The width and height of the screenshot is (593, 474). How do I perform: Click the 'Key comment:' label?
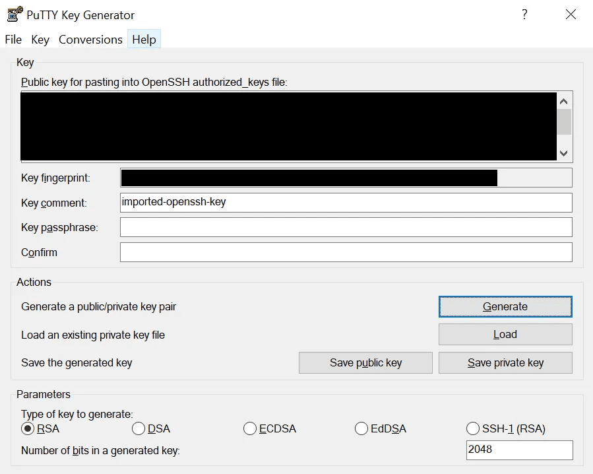point(54,203)
